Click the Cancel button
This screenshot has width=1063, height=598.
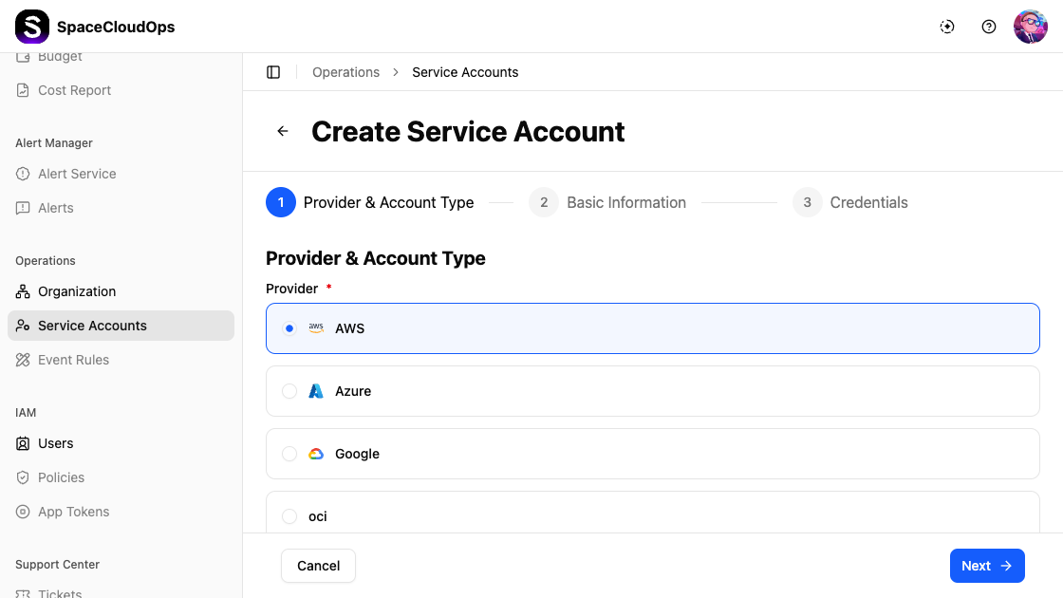[318, 566]
